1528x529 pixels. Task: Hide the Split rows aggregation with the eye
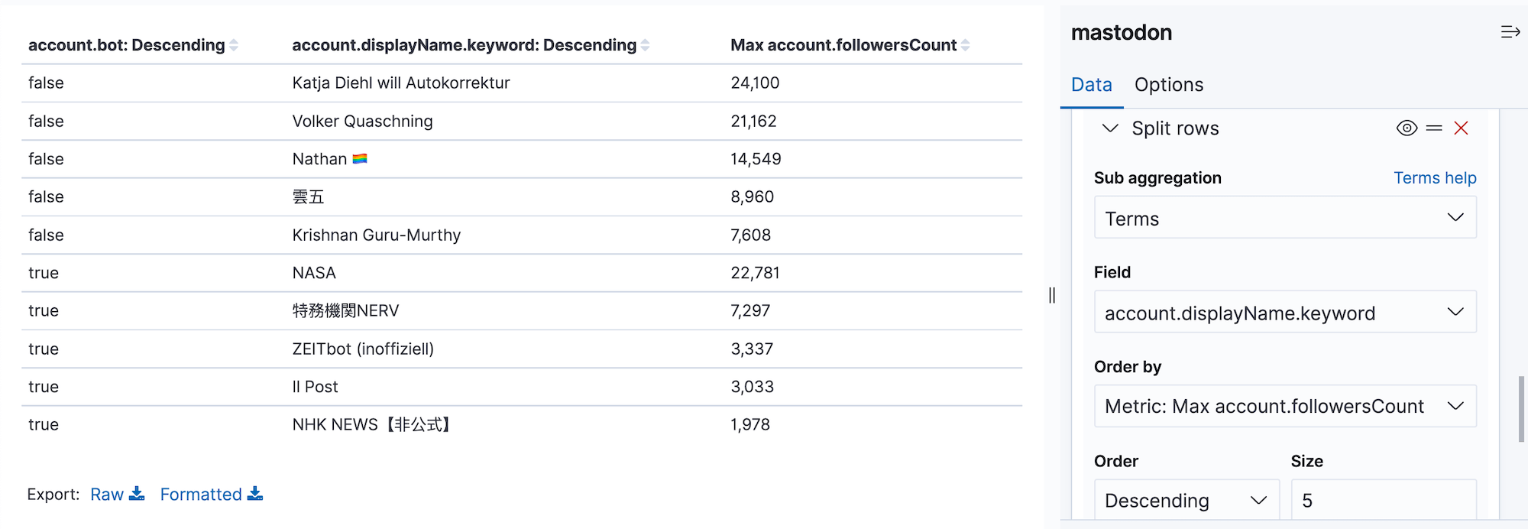pyautogui.click(x=1407, y=128)
